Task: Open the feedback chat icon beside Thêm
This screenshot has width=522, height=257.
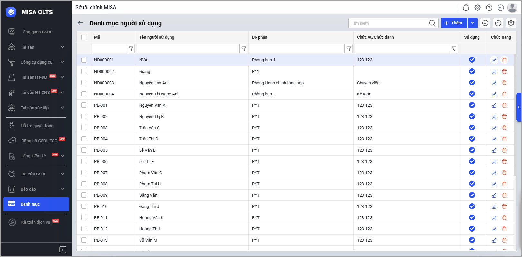Action: click(485, 23)
